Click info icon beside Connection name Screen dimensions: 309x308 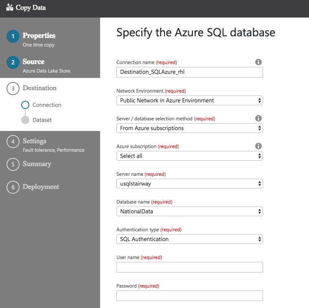coord(258,62)
